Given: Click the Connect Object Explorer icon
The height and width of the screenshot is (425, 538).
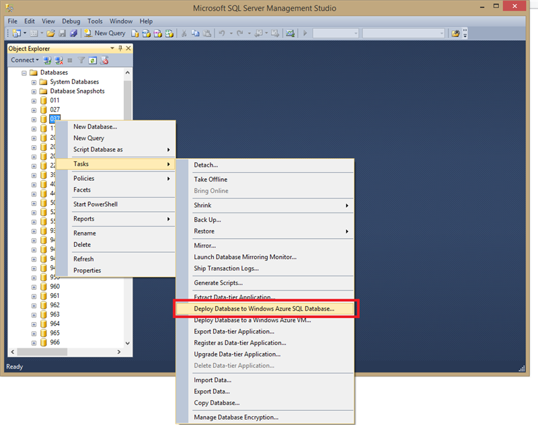Looking at the screenshot, I should (x=47, y=61).
